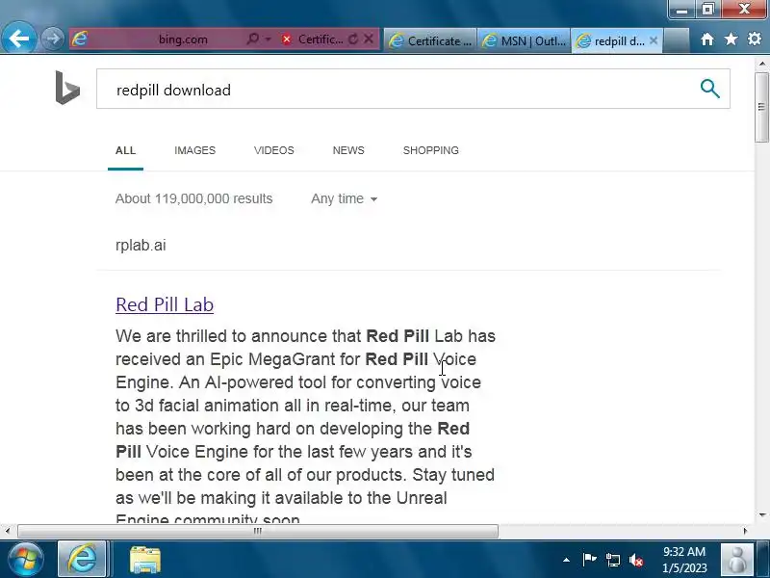Open a new blank tab
The image size is (770, 578).
(x=677, y=40)
